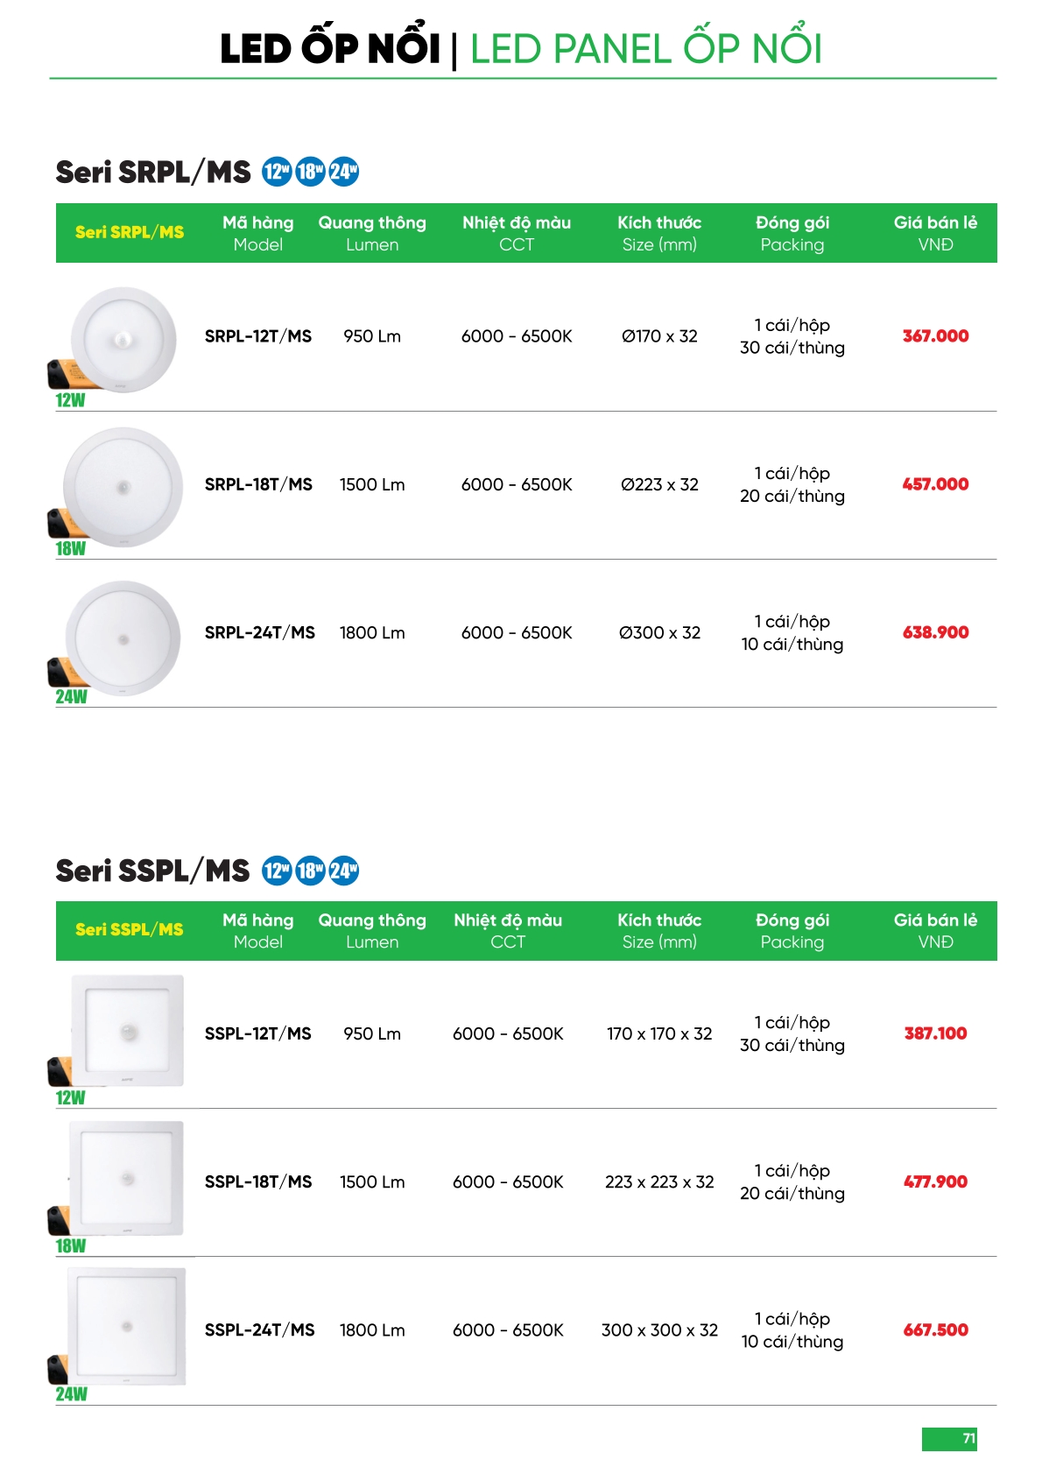This screenshot has width=1042, height=1474.
Task: Click the 18W badge beside Seri SRPL/MS
Action: point(310,172)
